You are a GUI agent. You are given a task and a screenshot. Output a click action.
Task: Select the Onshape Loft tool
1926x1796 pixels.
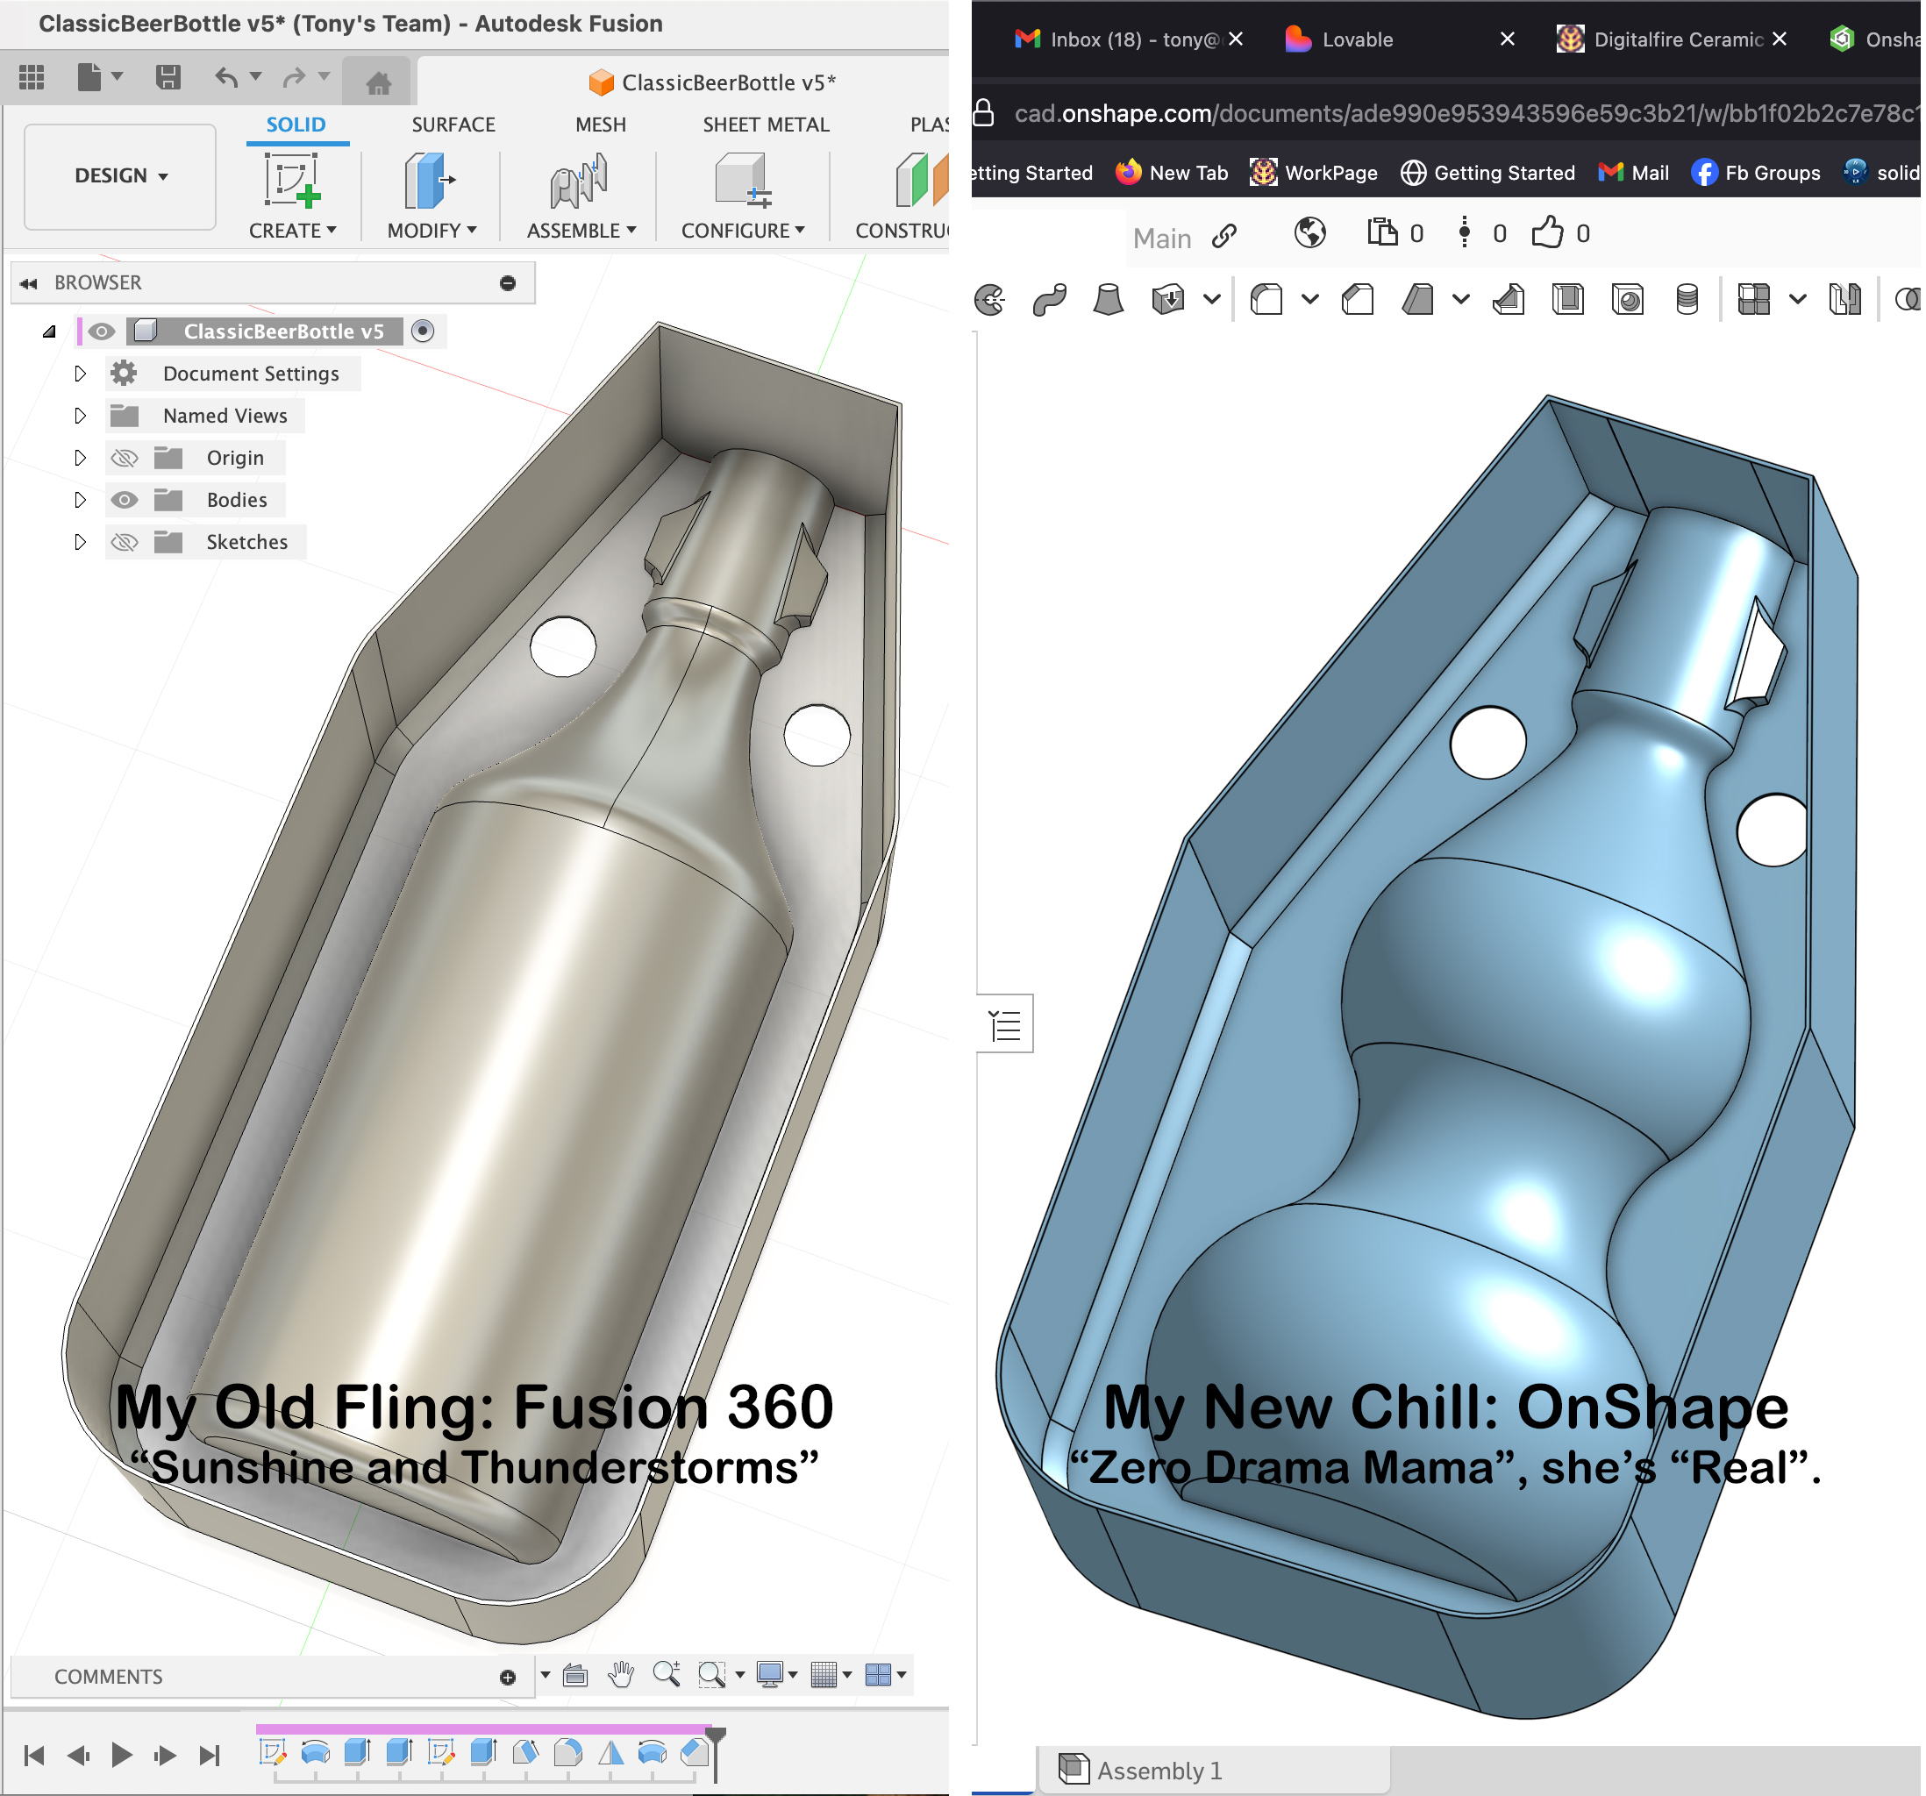click(x=1109, y=299)
